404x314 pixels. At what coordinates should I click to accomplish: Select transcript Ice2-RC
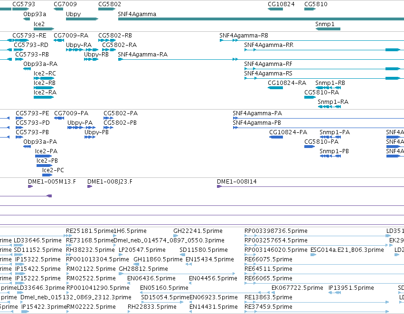click(45, 74)
